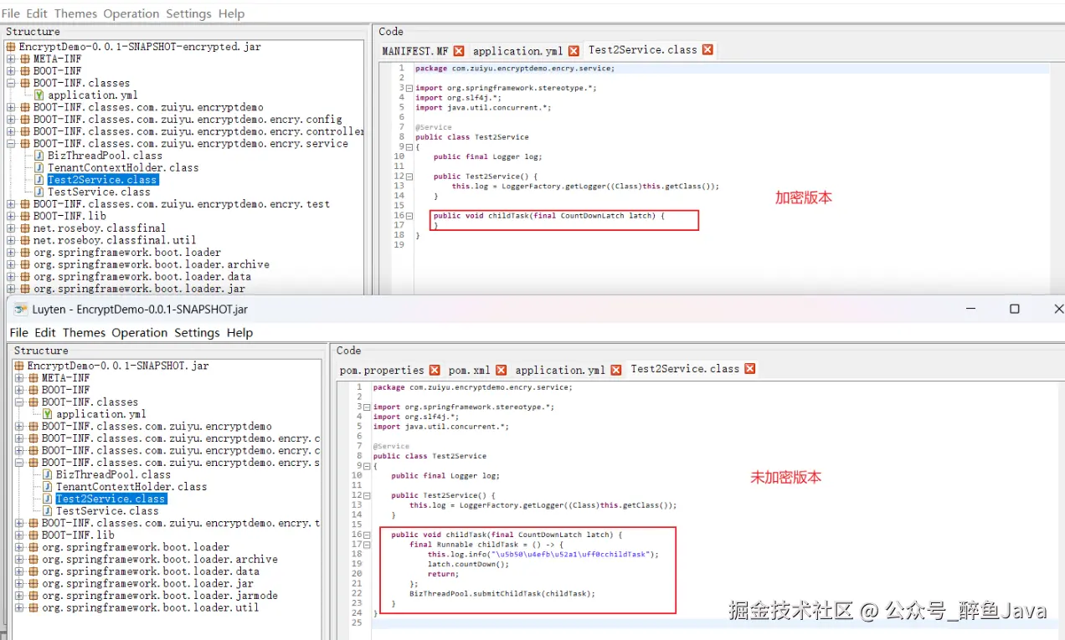The height and width of the screenshot is (640, 1065).
Task: Click BizThreadPool.class file icon in encrypted jar tree
Action: tap(39, 156)
